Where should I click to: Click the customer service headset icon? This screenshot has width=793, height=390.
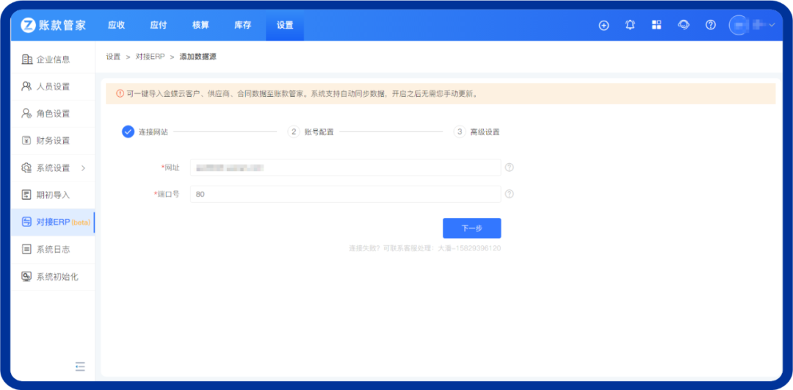click(x=684, y=25)
